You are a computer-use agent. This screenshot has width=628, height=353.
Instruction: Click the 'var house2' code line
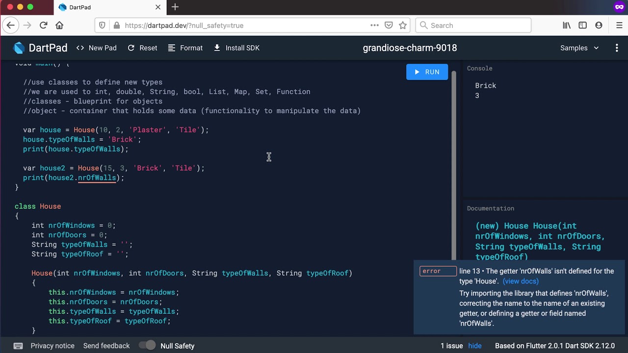(x=114, y=168)
